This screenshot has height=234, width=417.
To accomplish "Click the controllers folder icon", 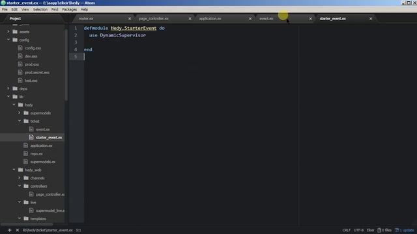I will point(26,186).
